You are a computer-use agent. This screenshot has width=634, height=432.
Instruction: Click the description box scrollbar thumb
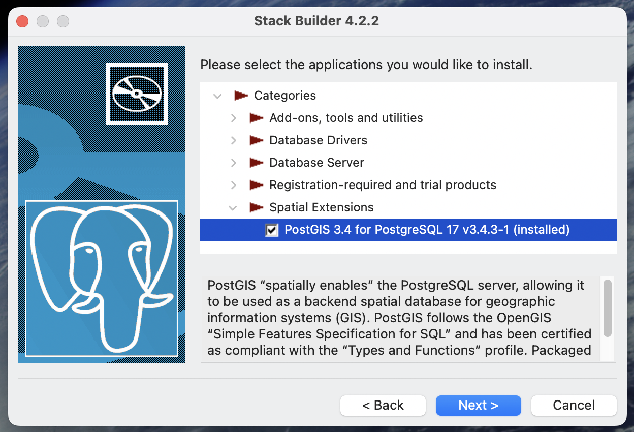[x=608, y=307]
